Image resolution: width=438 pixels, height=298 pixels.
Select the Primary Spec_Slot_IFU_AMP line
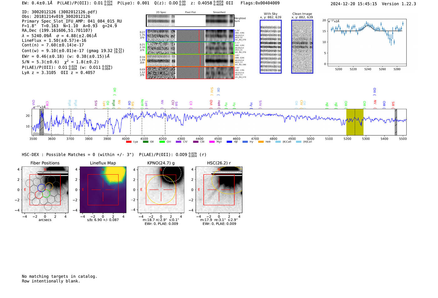point(72,21)
